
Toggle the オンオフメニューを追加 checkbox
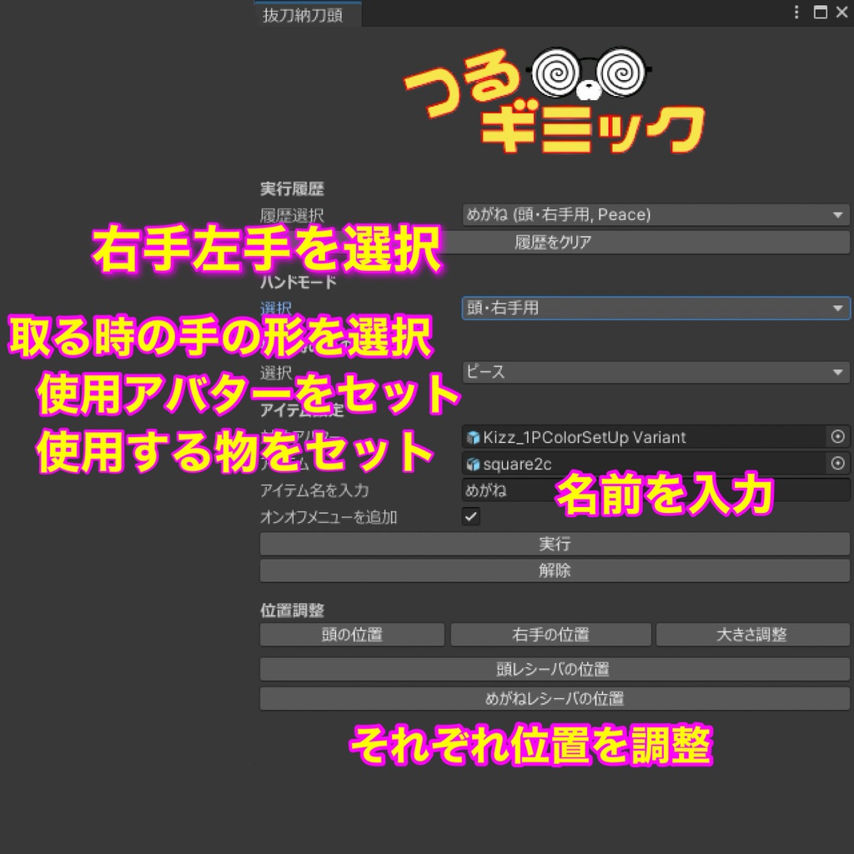click(x=471, y=517)
